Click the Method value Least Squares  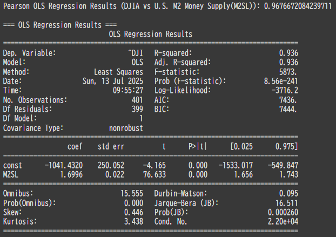point(118,72)
